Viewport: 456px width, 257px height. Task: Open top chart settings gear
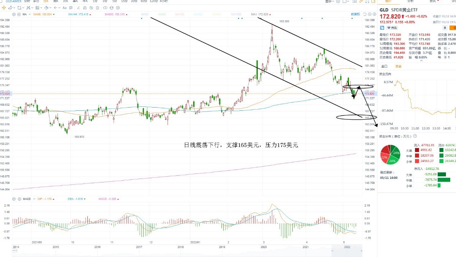338,1
